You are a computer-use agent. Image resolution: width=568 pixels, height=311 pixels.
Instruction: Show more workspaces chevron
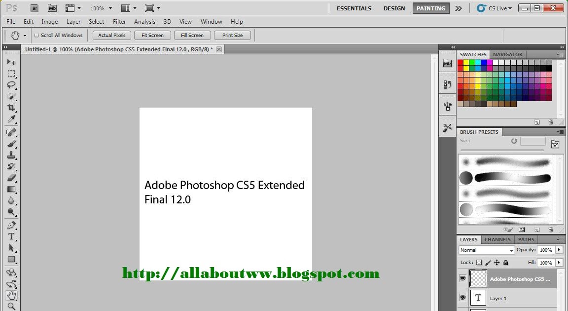click(459, 8)
